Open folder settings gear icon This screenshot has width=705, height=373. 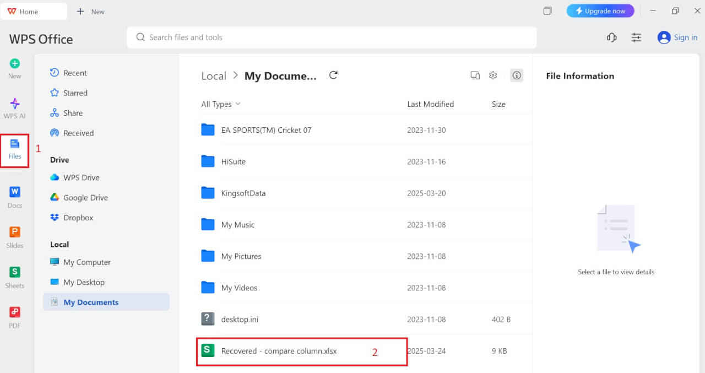pyautogui.click(x=493, y=75)
